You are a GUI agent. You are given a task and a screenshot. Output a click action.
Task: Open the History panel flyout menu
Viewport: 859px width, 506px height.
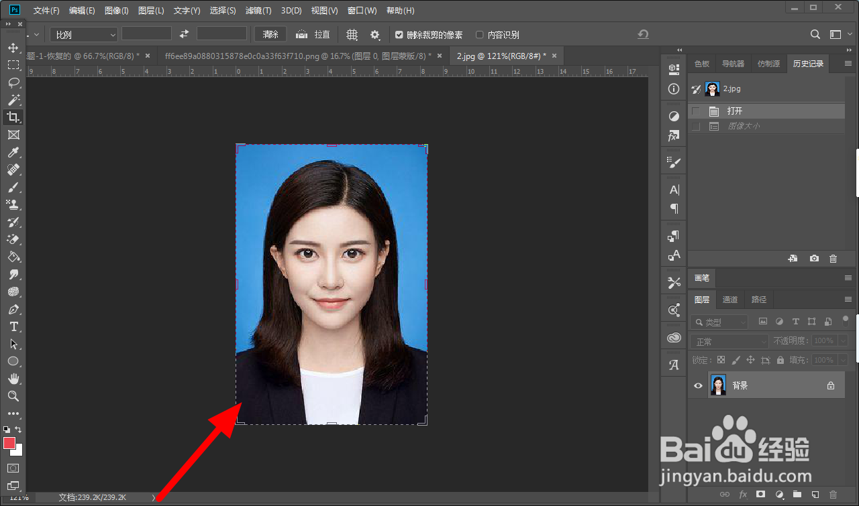tap(848, 64)
